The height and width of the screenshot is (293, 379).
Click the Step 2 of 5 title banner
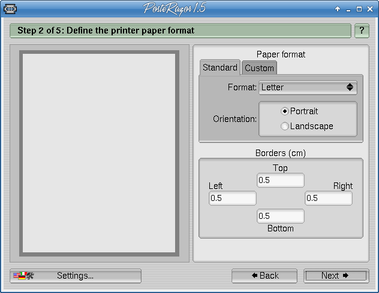click(x=181, y=30)
